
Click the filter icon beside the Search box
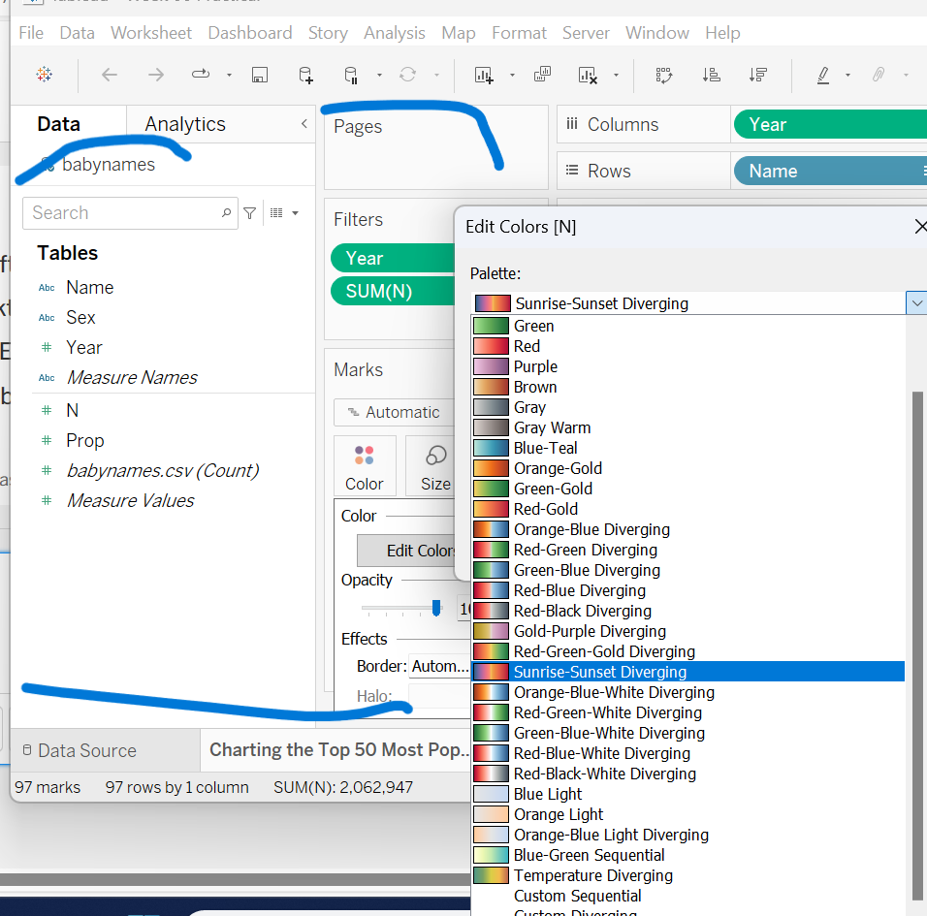click(250, 213)
